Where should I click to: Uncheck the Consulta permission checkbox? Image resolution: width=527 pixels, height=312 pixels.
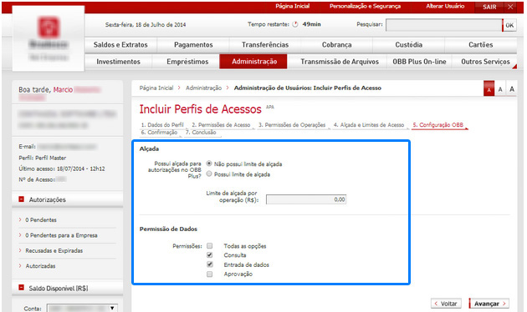point(210,255)
